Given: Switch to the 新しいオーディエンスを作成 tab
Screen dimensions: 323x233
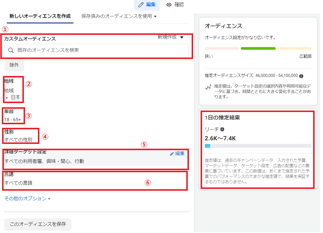Looking at the screenshot, I should (40, 16).
